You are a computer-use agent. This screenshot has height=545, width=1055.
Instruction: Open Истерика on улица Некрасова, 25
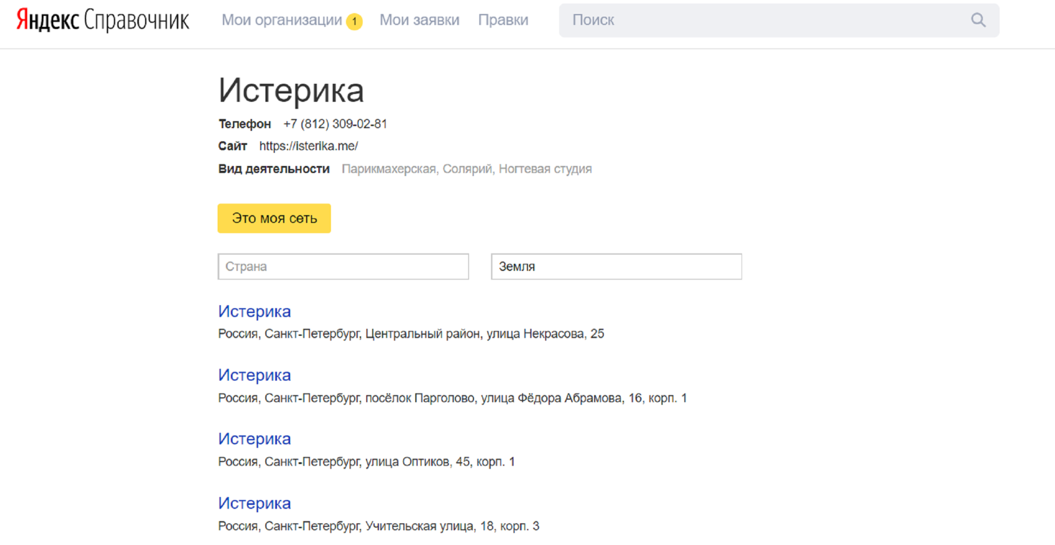point(254,311)
